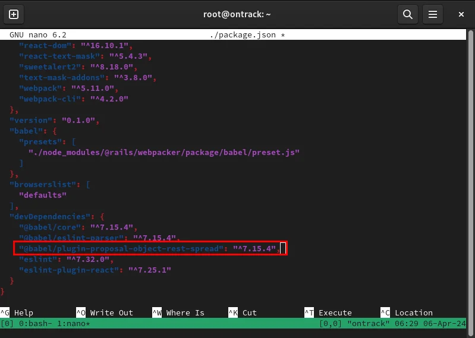Click the "defaults" string
The height and width of the screenshot is (338, 475).
click(43, 195)
